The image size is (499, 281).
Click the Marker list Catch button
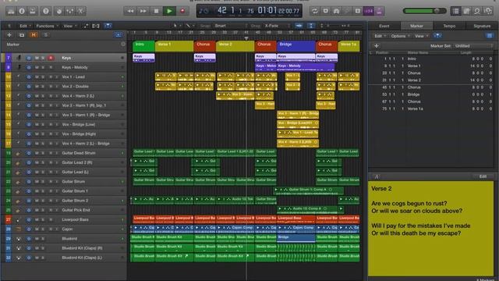point(437,36)
